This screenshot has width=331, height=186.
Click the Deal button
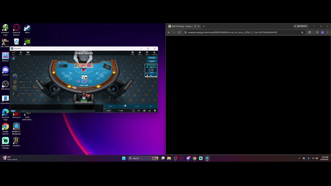151,106
